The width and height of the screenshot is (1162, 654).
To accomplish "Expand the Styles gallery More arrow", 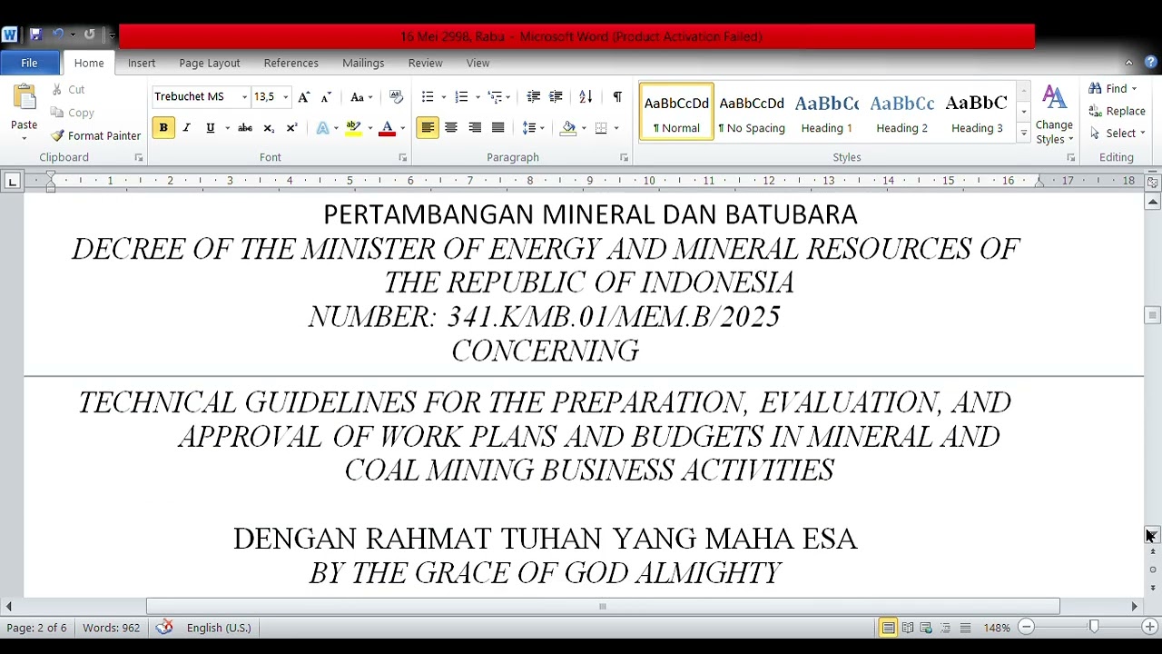I will 1024,134.
